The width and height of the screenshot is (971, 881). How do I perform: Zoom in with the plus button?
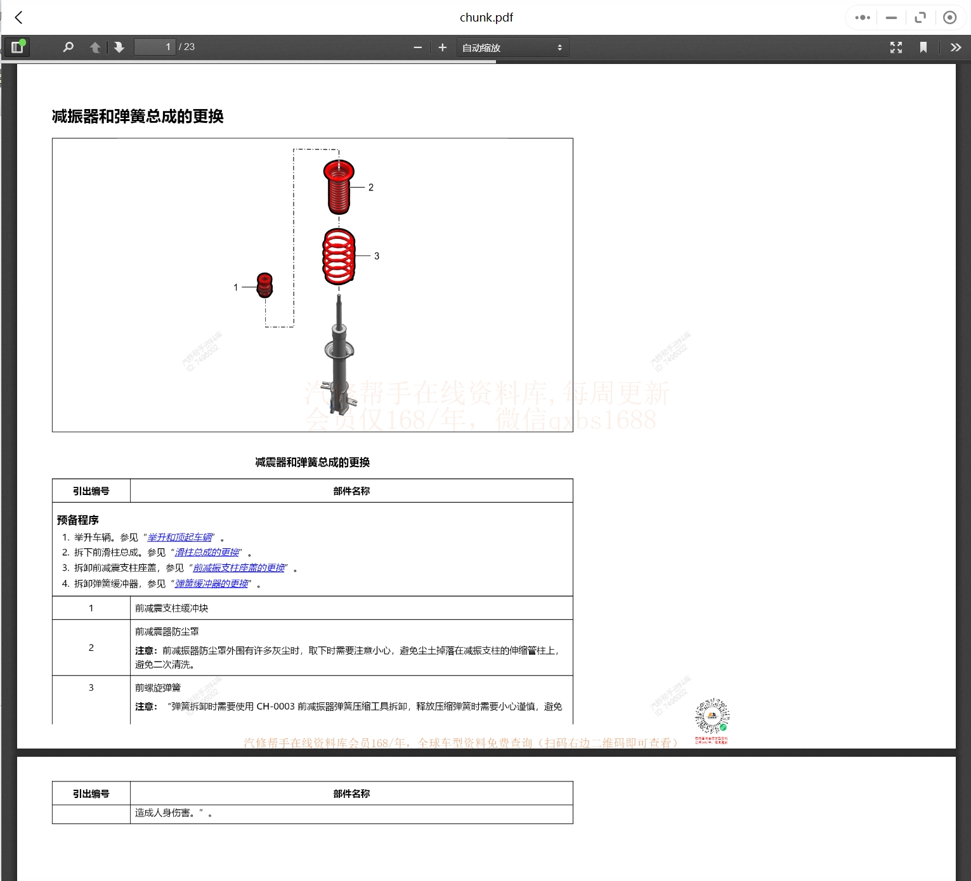443,48
